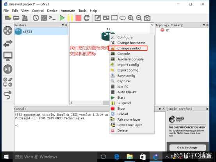Image resolution: width=216 pixels, height=162 pixels.
Task: Open the Annotate menu
Action: (68, 11)
